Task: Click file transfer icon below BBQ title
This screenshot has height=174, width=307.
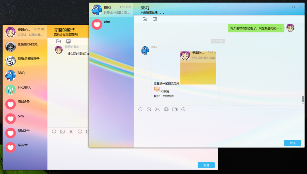Action: tap(145, 19)
